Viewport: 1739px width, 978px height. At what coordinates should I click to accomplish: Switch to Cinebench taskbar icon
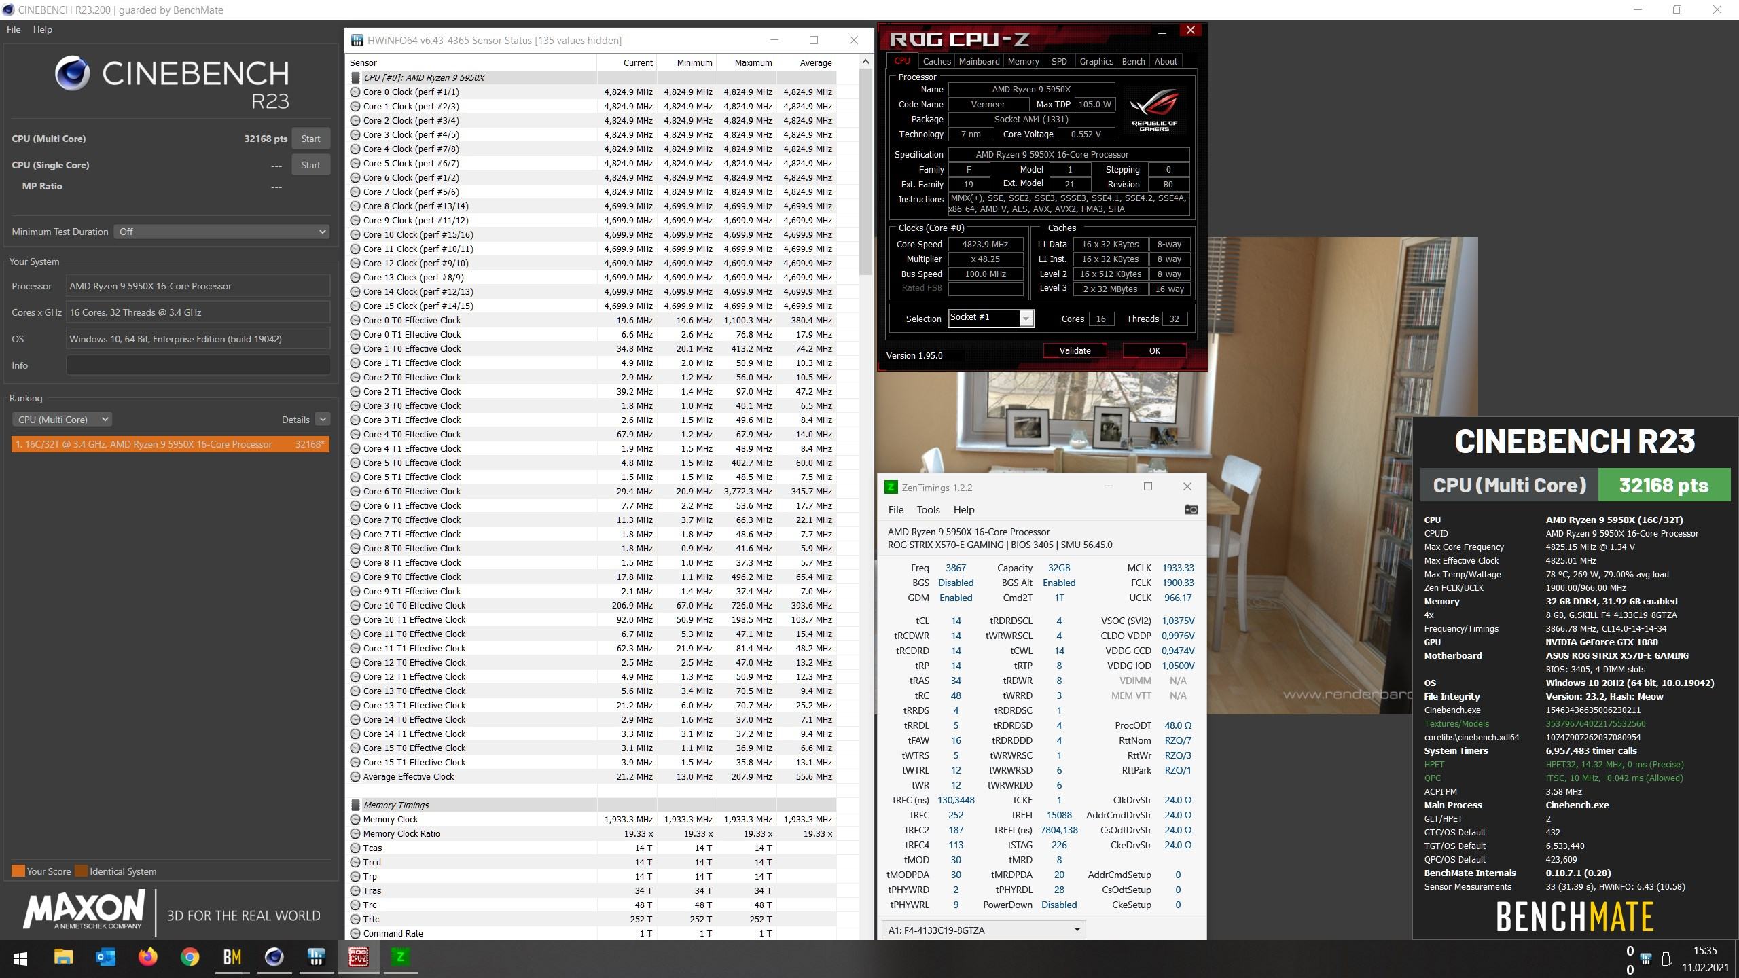click(274, 958)
